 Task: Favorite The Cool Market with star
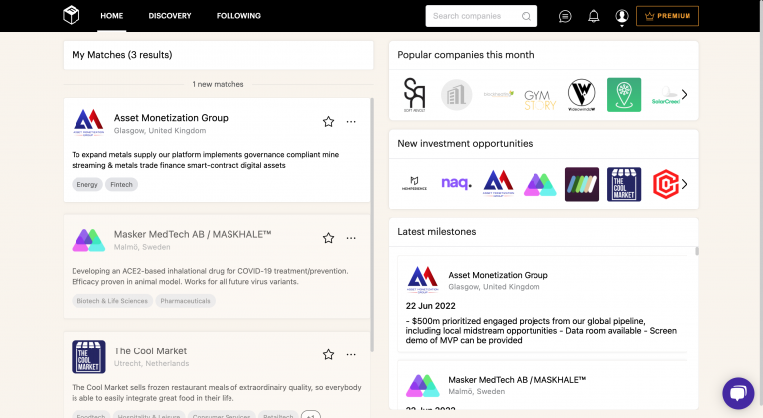tap(329, 354)
